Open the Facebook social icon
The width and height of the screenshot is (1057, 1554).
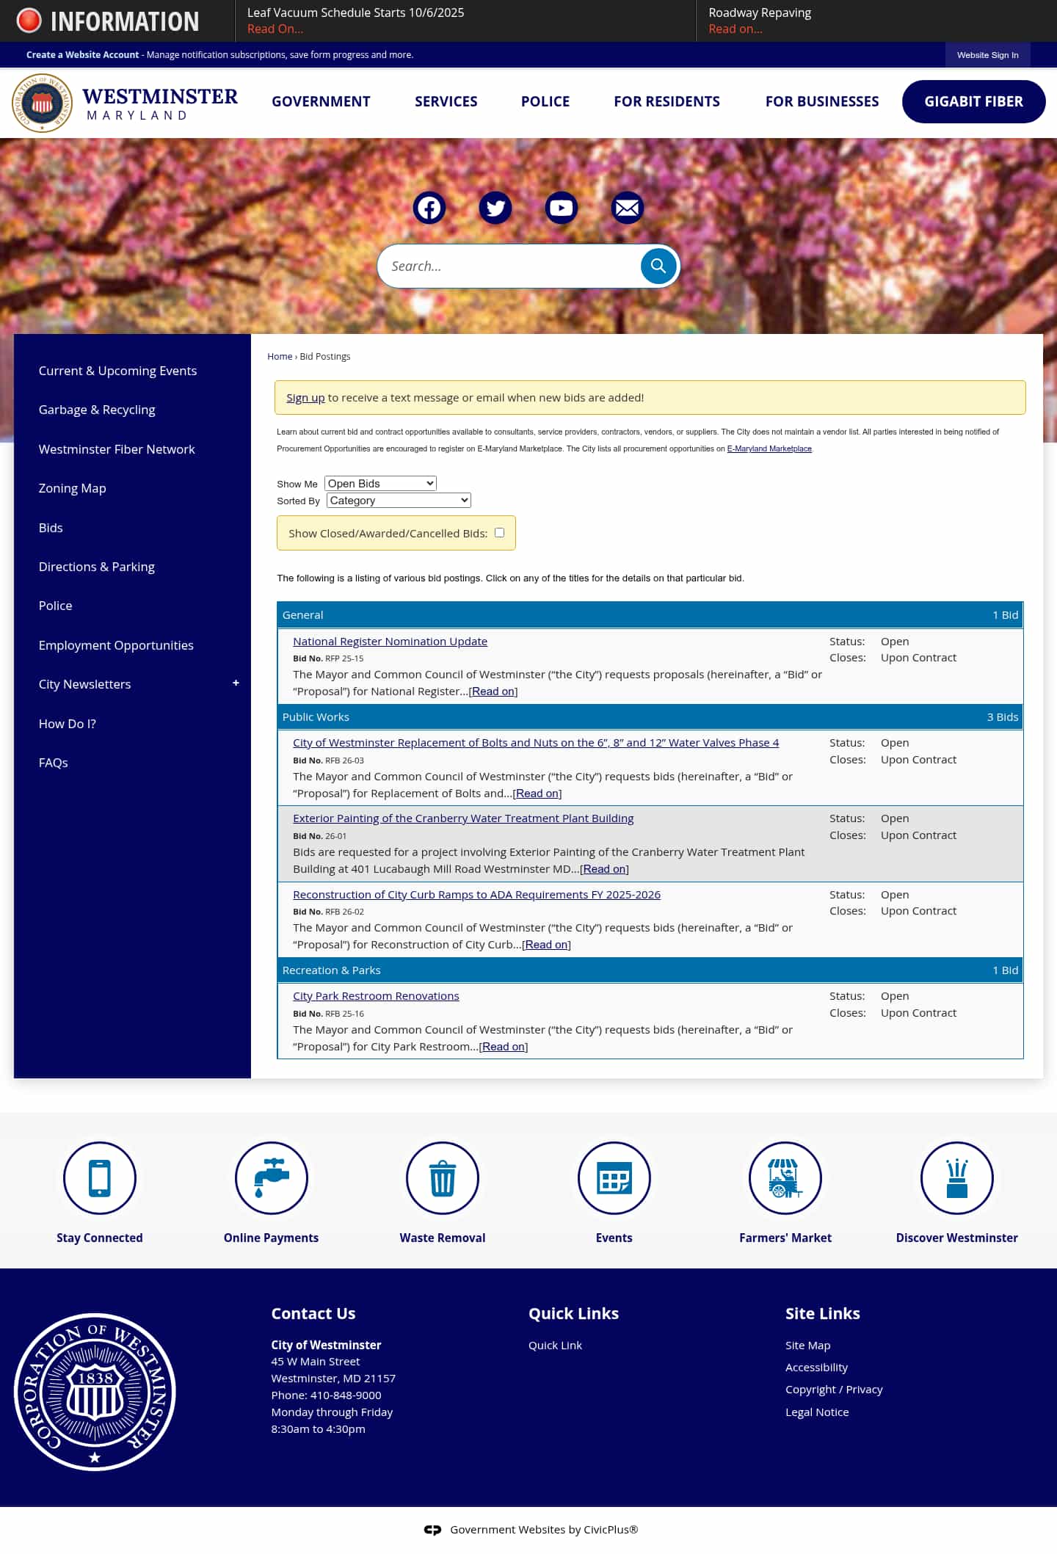click(429, 208)
